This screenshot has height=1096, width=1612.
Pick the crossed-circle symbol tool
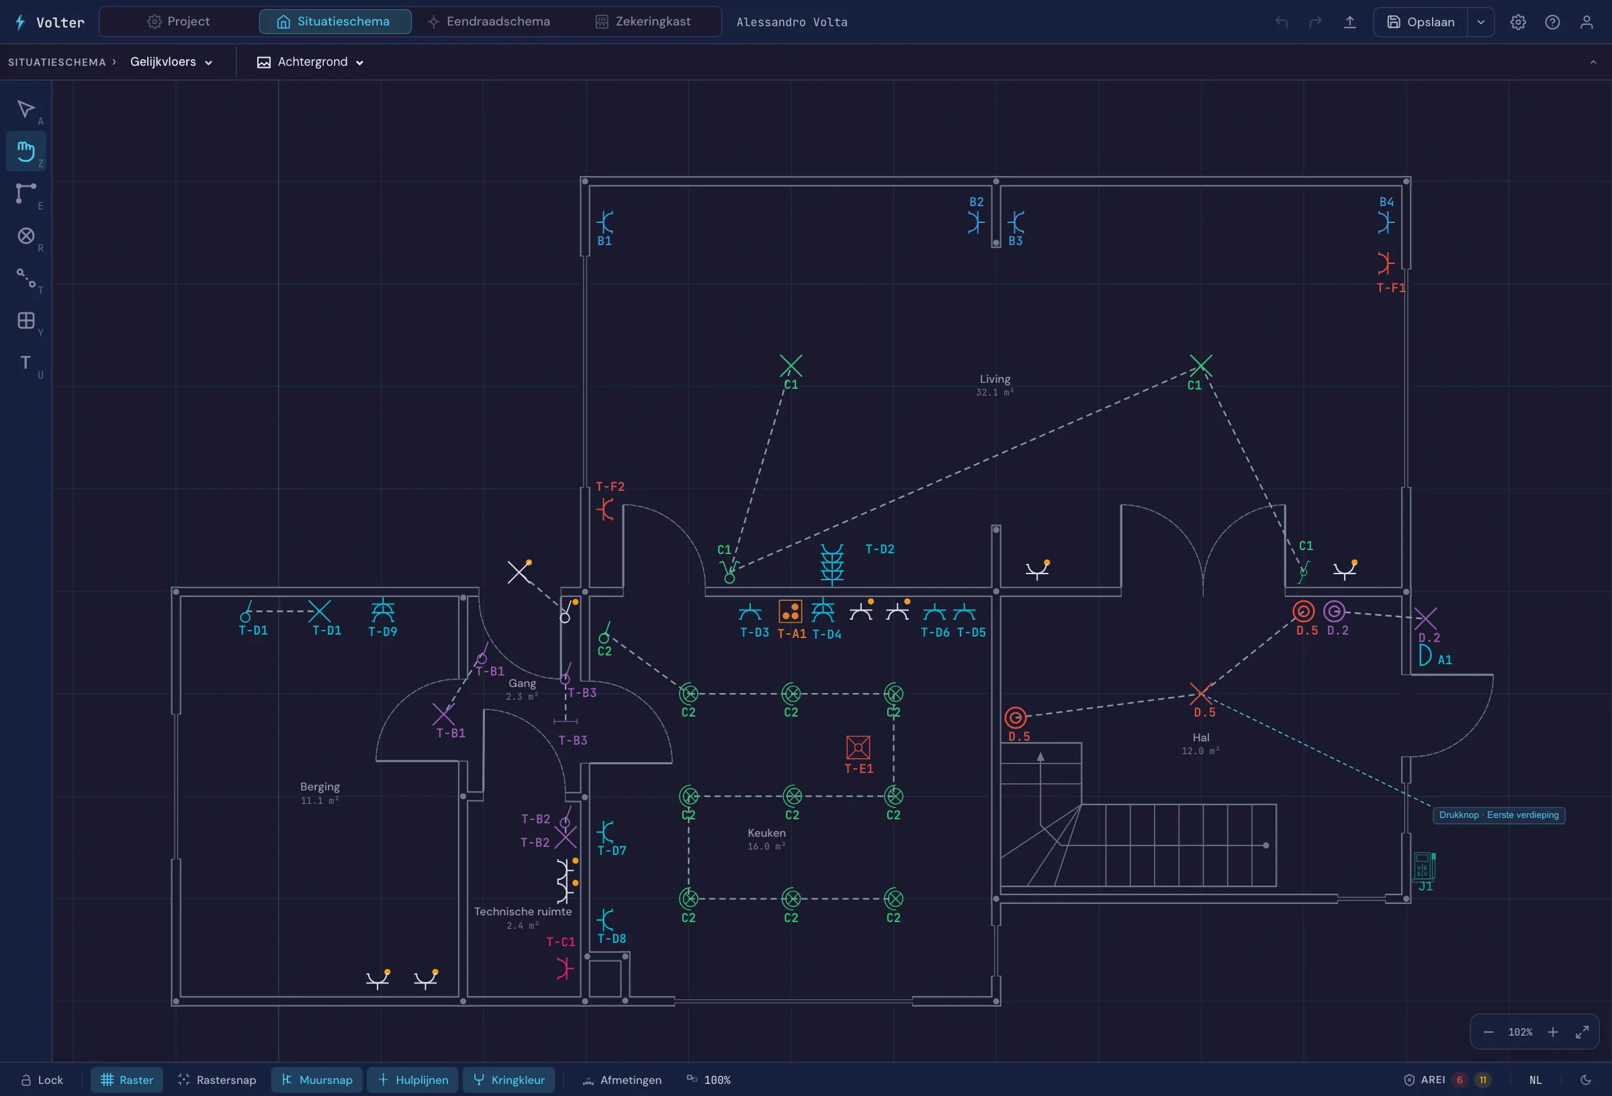pyautogui.click(x=26, y=236)
